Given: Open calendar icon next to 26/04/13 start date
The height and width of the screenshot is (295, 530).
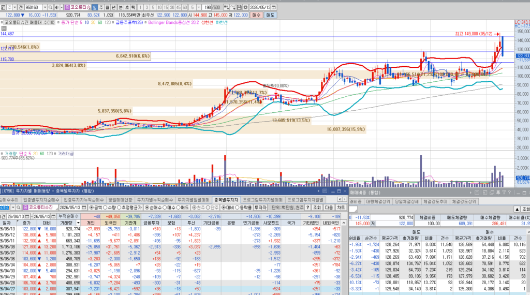Looking at the screenshot, I should tap(27, 217).
